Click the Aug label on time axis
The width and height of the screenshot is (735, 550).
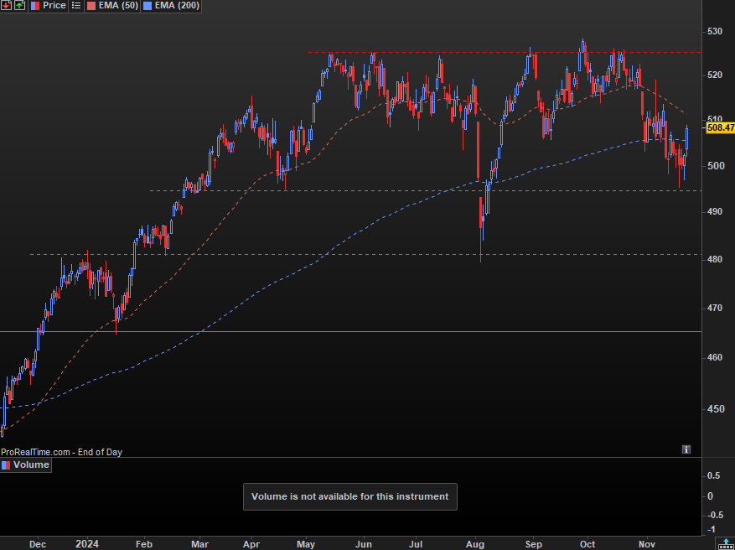(x=475, y=544)
